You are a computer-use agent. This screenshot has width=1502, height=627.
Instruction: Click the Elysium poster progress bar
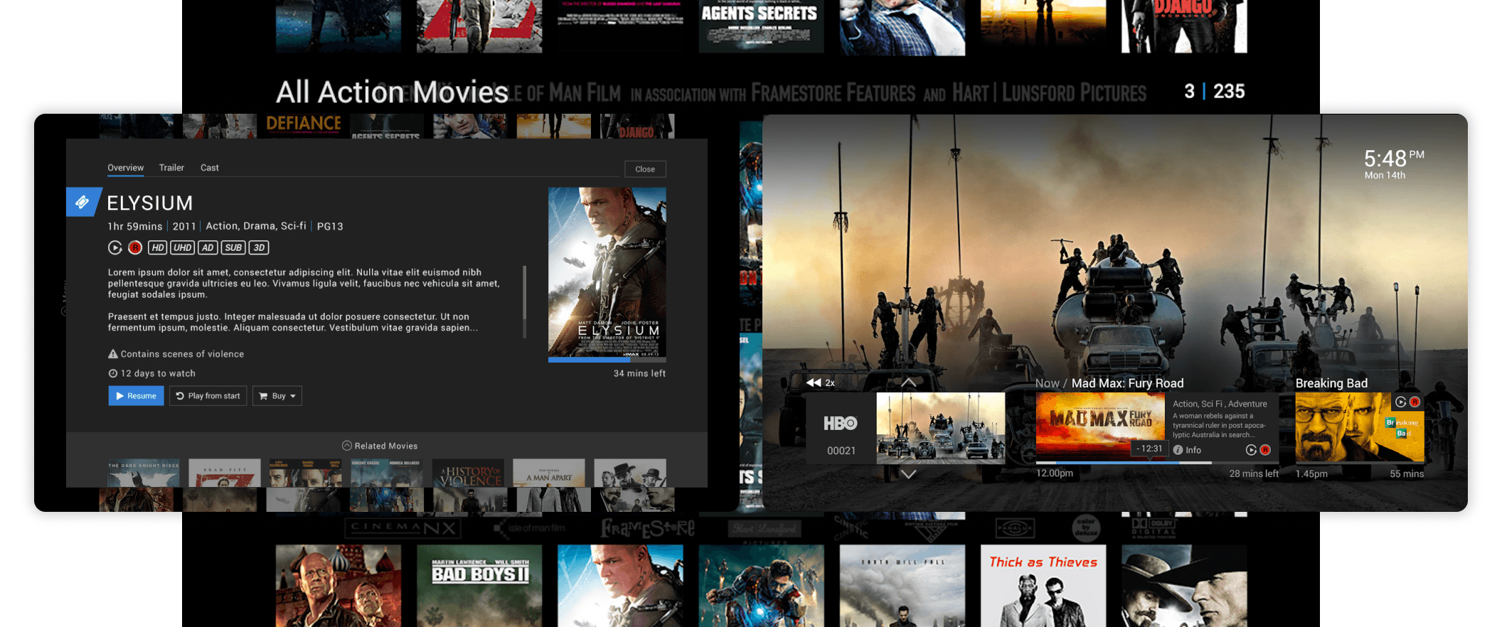click(x=607, y=360)
